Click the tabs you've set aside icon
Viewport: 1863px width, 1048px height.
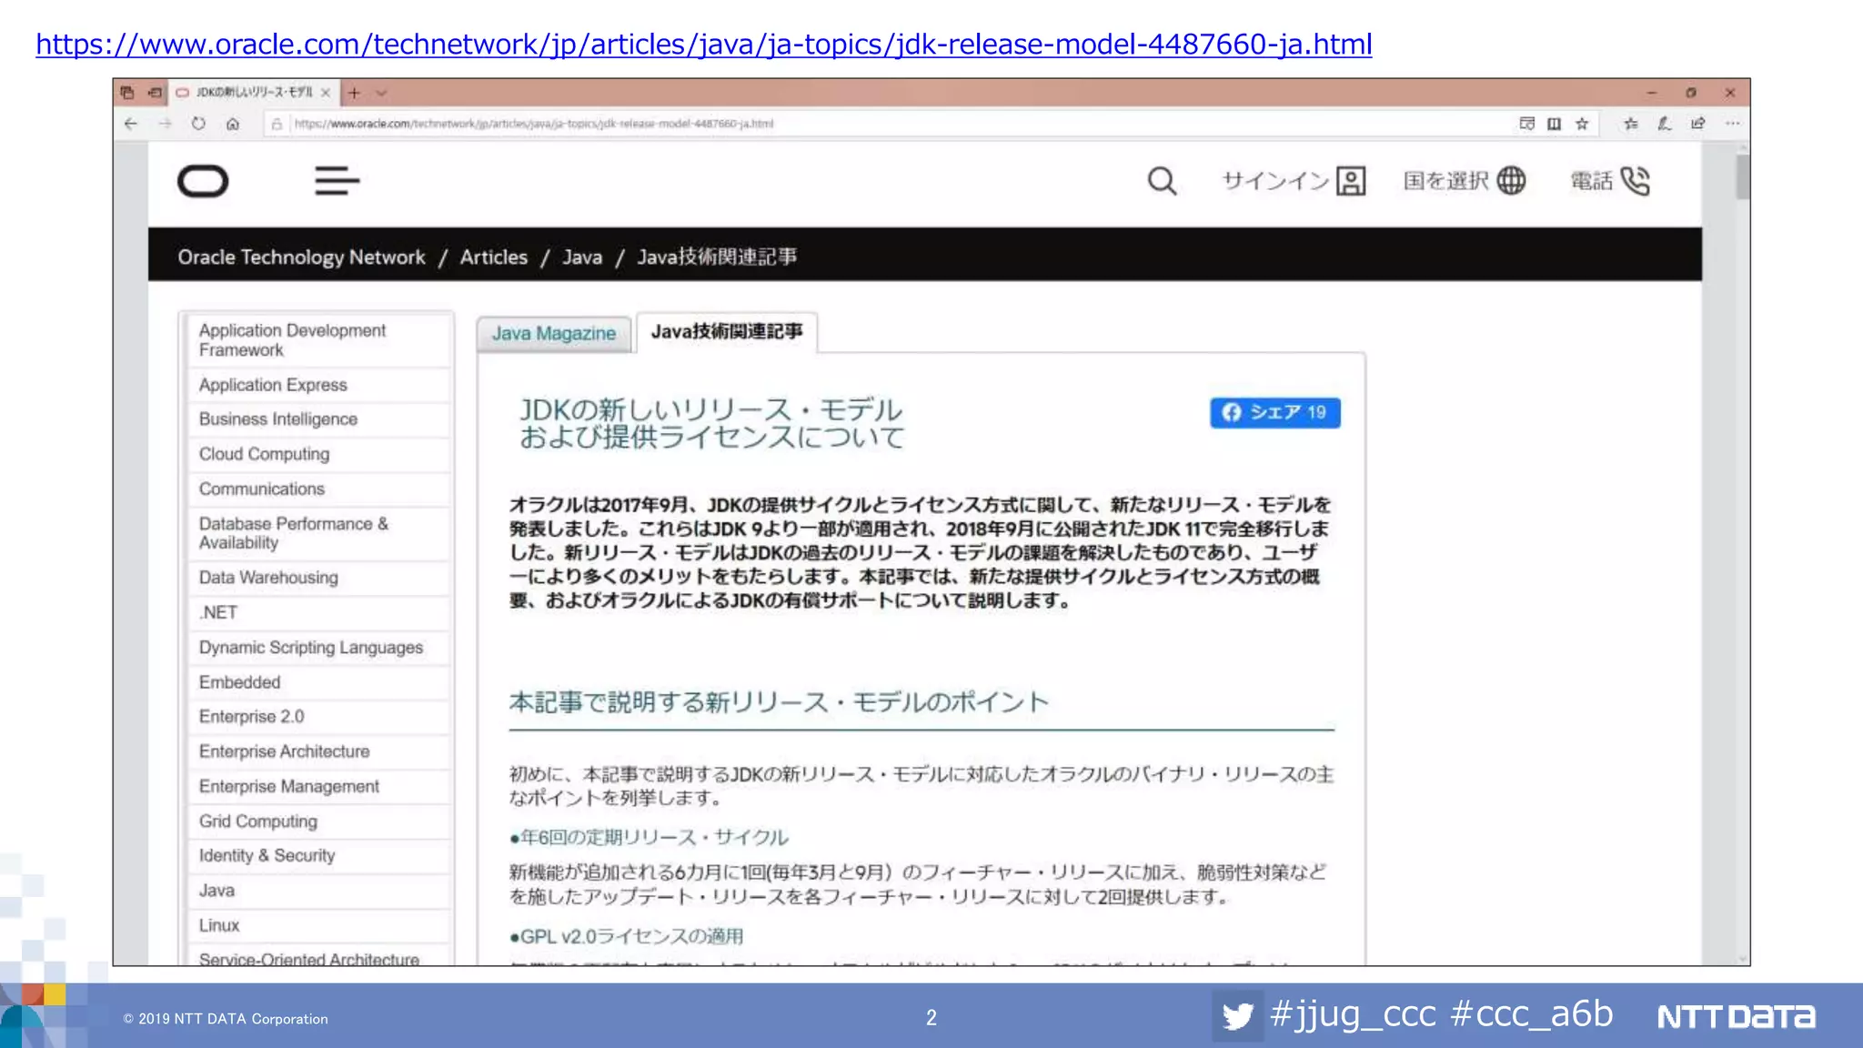click(127, 93)
